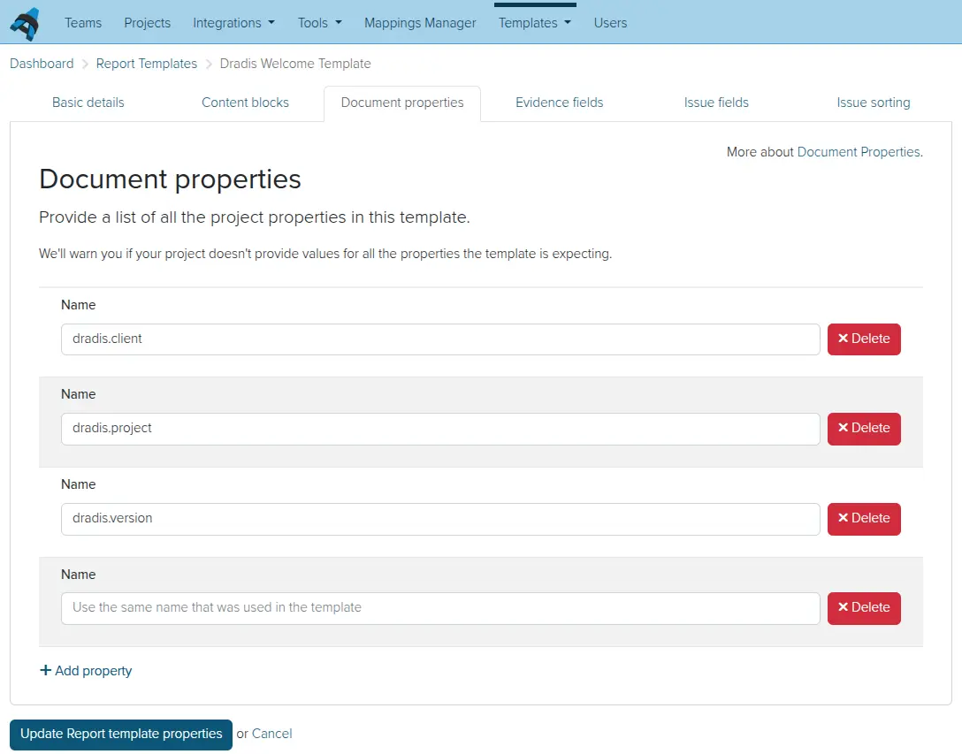The image size is (962, 754).
Task: Delete the empty property row
Action: pyautogui.click(x=864, y=609)
